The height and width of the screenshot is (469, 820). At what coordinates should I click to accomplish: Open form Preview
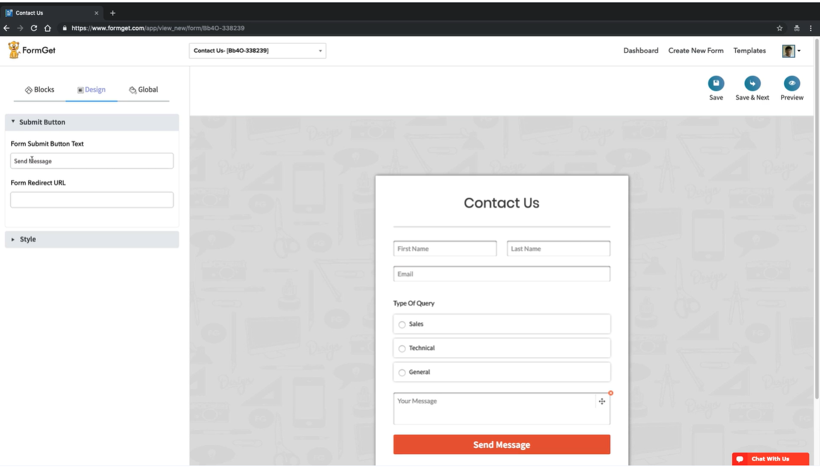coord(791,83)
